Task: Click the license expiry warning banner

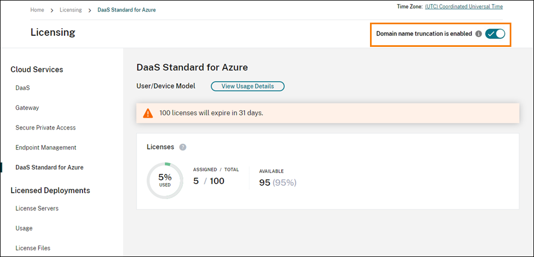Action: click(328, 113)
